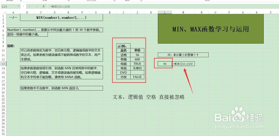Screen dimensions: 279x136
Task: Select column S header
Action: [x=270, y=12]
